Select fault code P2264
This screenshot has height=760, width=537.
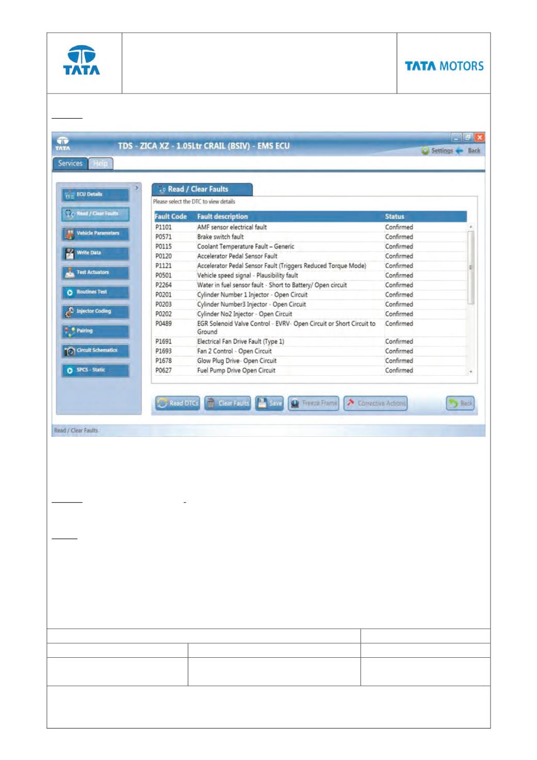164,285
